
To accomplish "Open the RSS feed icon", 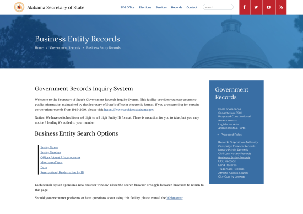I will (281, 7).
